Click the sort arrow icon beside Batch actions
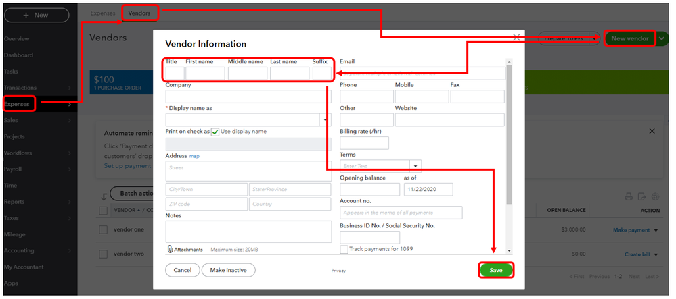 tap(104, 197)
